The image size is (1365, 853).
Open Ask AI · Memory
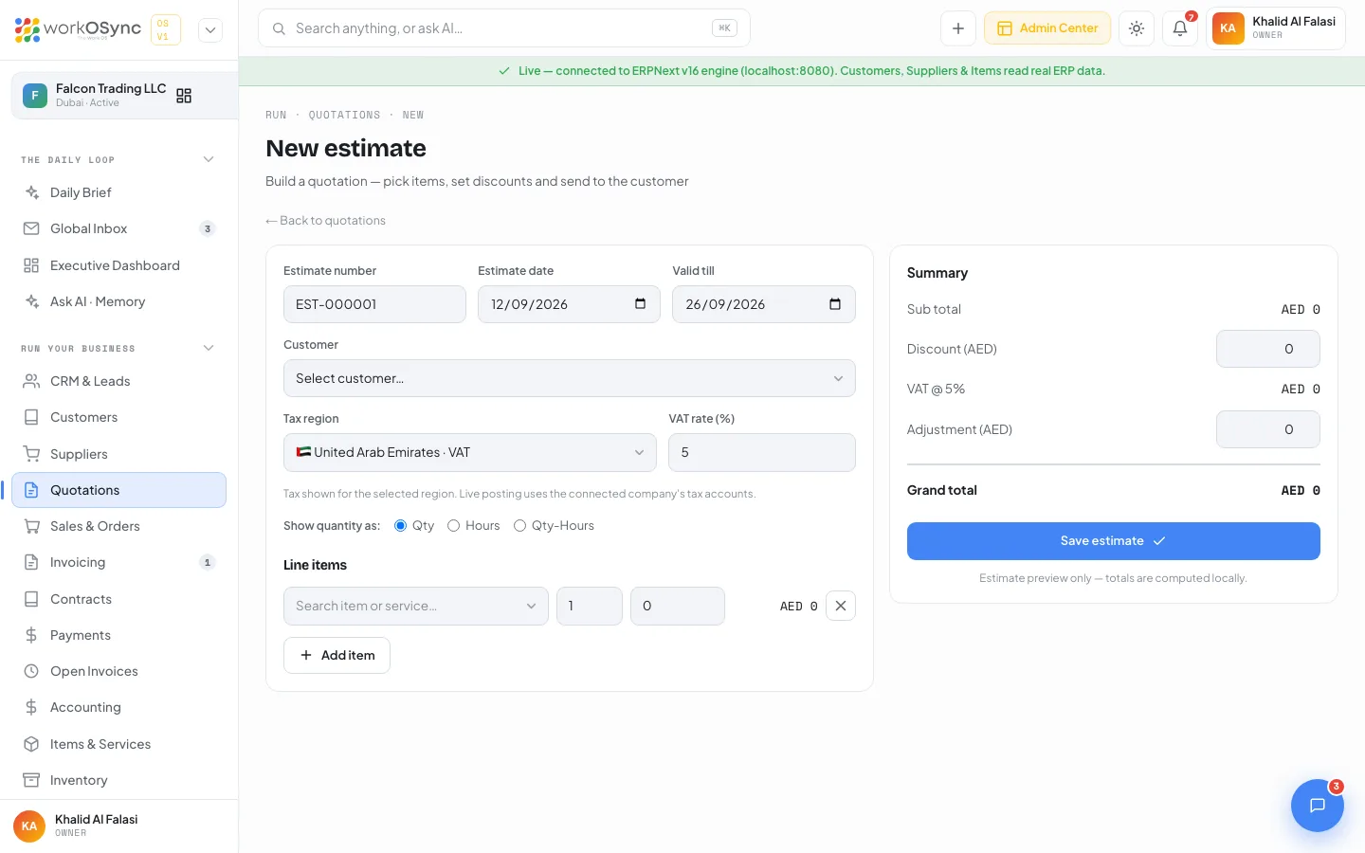(119, 301)
